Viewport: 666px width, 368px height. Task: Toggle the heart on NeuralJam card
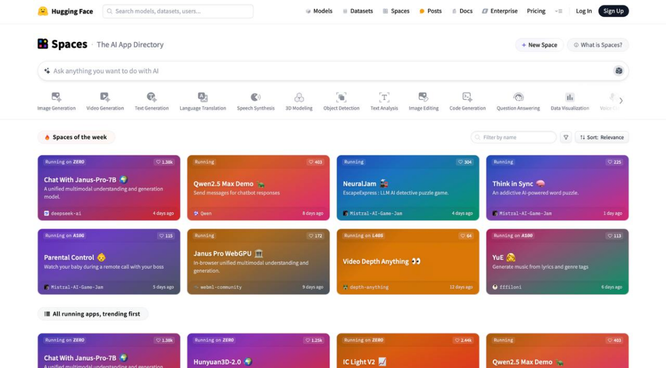465,162
